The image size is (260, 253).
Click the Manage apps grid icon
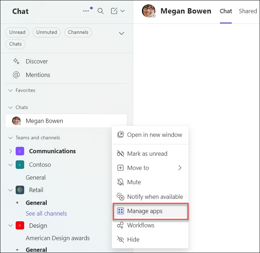tap(120, 211)
